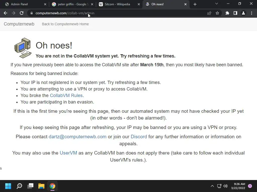View site info via the lock icon
The height and width of the screenshot is (192, 257).
32,13
